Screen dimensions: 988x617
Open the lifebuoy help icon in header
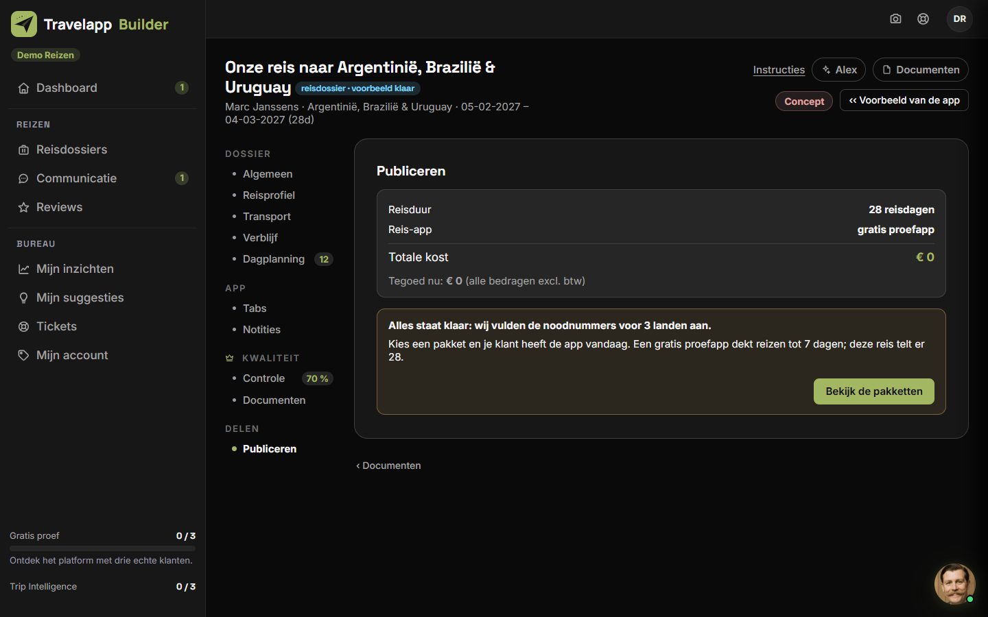pos(924,19)
